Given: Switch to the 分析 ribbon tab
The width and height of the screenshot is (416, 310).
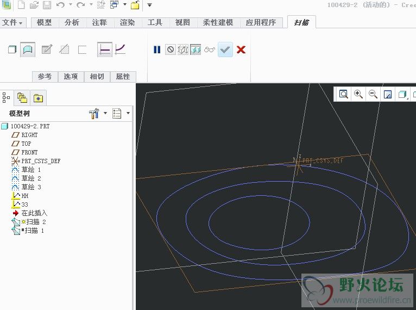Looking at the screenshot, I should (x=72, y=22).
